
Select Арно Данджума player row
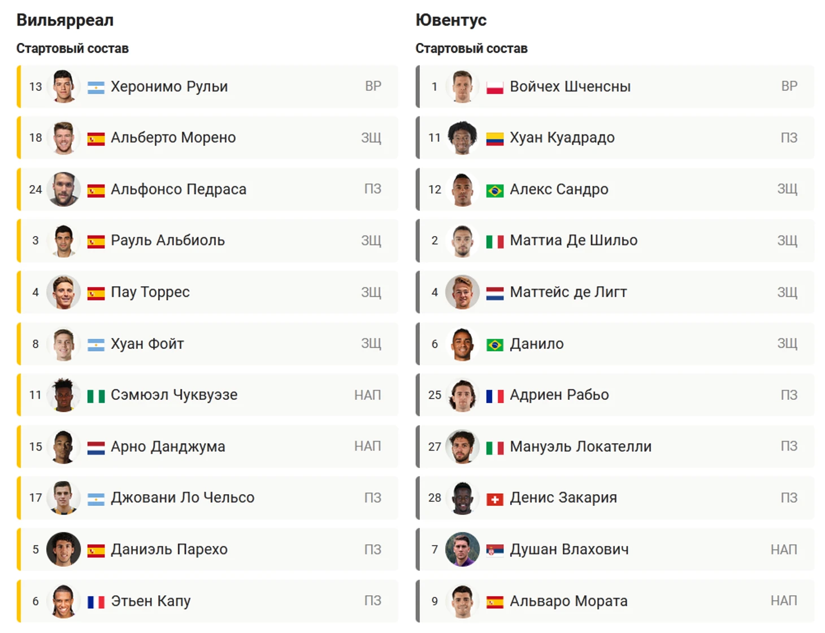point(207,447)
